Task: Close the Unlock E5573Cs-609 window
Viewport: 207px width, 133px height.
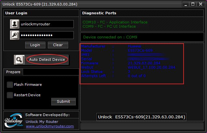Action: click(x=201, y=4)
